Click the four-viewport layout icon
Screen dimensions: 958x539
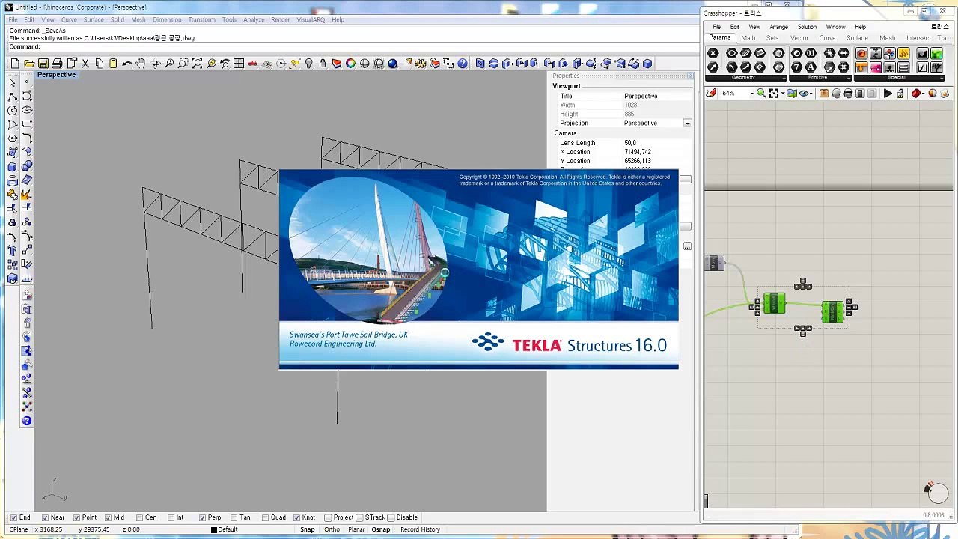pos(239,64)
